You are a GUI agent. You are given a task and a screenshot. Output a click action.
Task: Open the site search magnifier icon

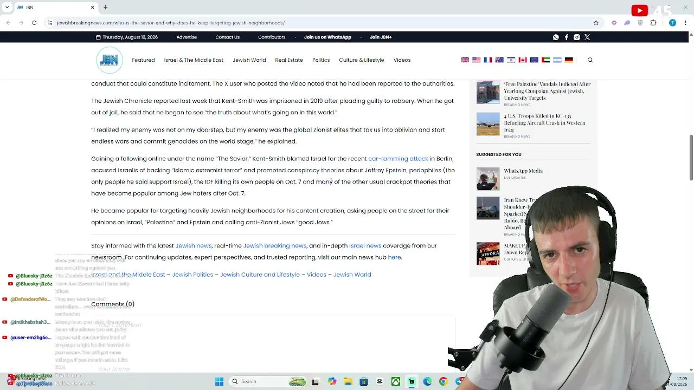(590, 60)
